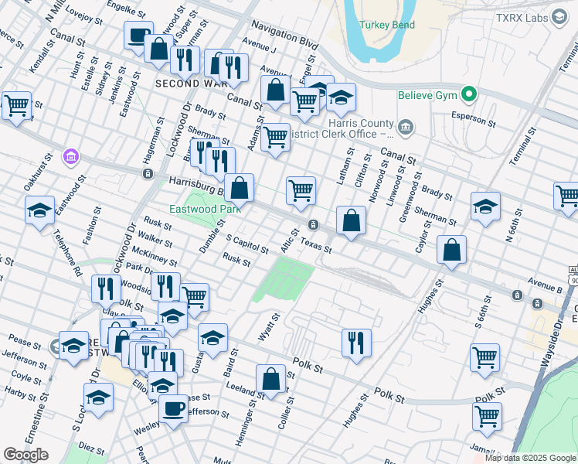Open the transit station icon near Hagerman St

coord(148,173)
